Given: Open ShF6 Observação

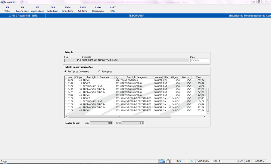Looking at the screenshot, I should click(98, 9).
